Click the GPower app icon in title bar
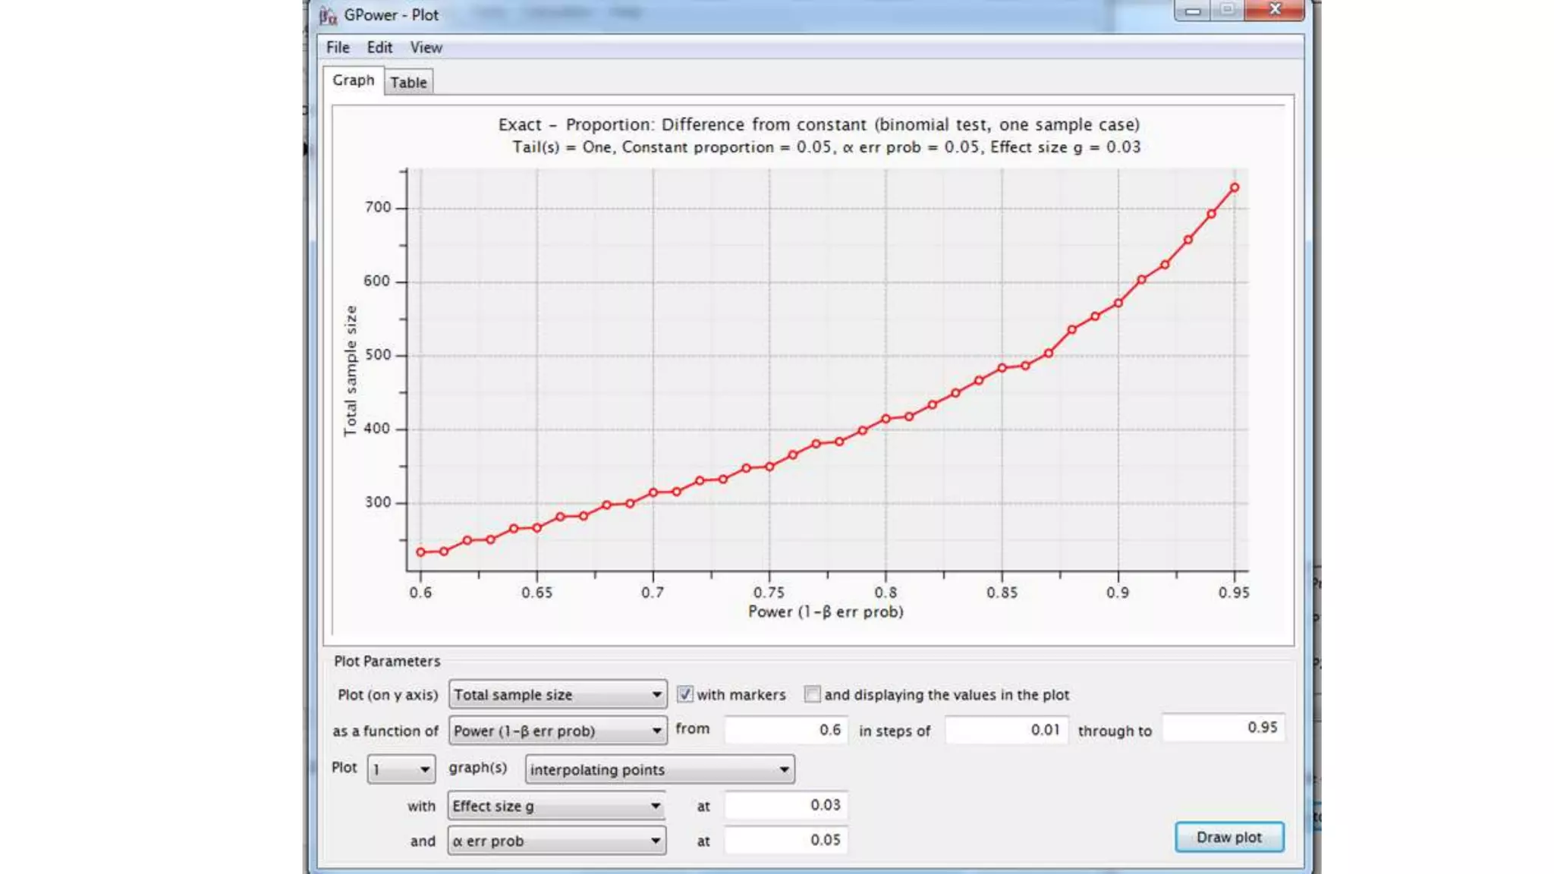Image resolution: width=1554 pixels, height=874 pixels. (328, 15)
